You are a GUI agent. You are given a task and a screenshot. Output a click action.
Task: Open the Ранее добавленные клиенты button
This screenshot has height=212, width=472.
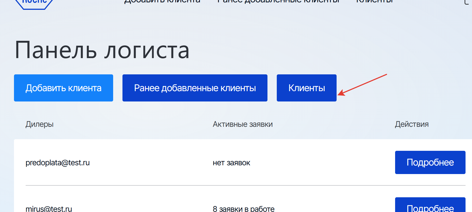[x=195, y=88]
